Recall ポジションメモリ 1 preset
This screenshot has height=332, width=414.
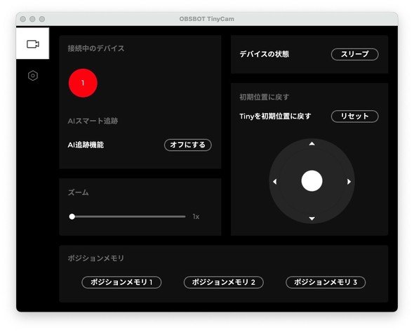pyautogui.click(x=121, y=282)
